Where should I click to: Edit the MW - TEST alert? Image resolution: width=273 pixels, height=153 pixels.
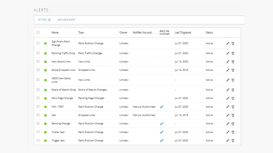(x=228, y=107)
